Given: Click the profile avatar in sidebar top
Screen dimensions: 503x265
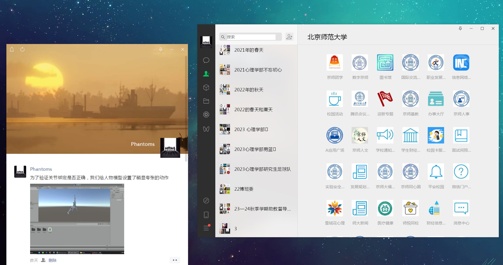Looking at the screenshot, I should (x=206, y=42).
